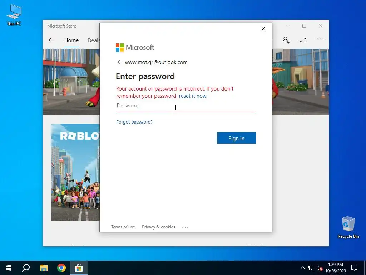Open Privacy & cookies link
366x275 pixels.
pos(158,227)
